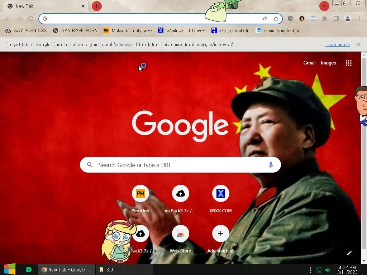Open the XNXX.COM shortcut tile
The width and height of the screenshot is (367, 275).
pyautogui.click(x=220, y=199)
